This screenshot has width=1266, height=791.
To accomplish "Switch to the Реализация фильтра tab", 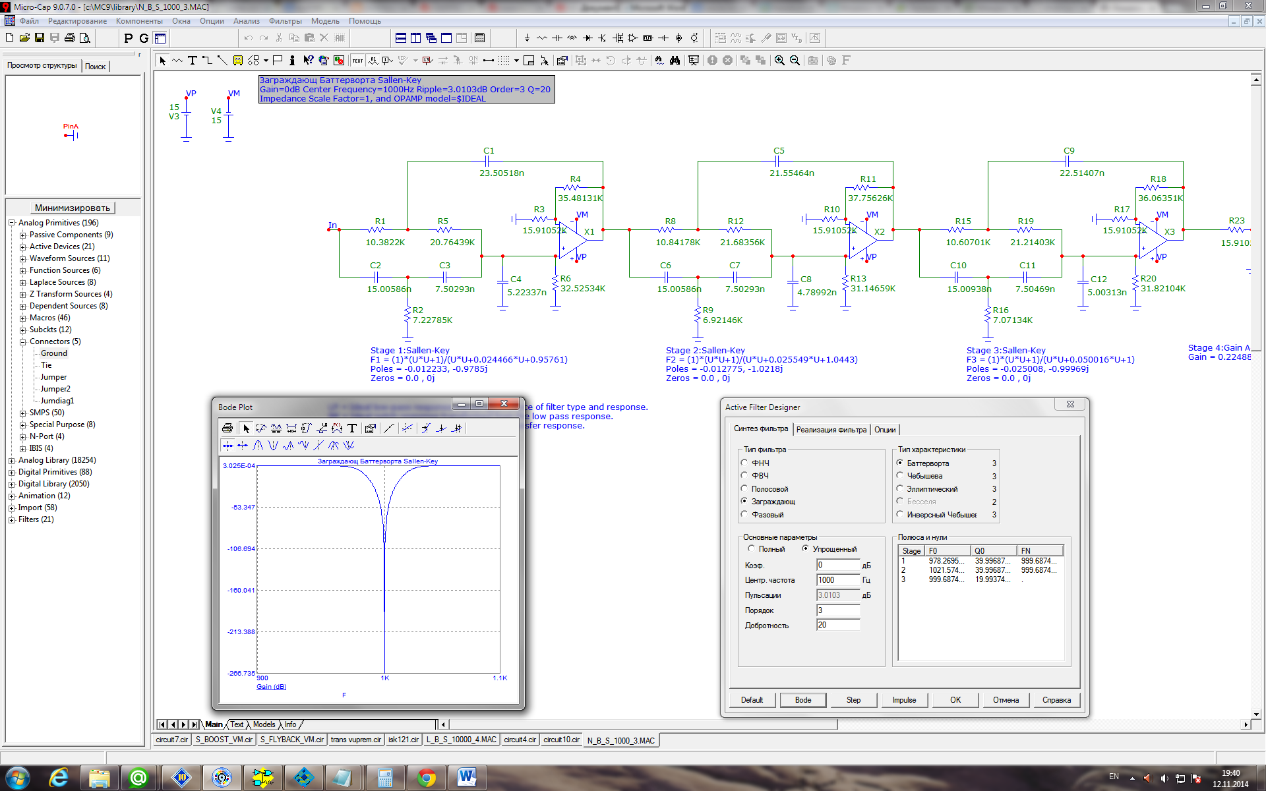I will point(831,430).
